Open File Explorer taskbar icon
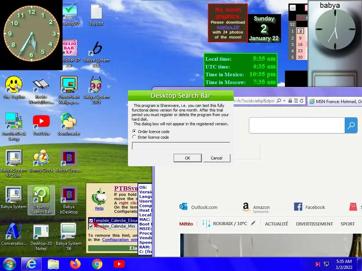The height and width of the screenshot is (271, 362). (x=53, y=264)
